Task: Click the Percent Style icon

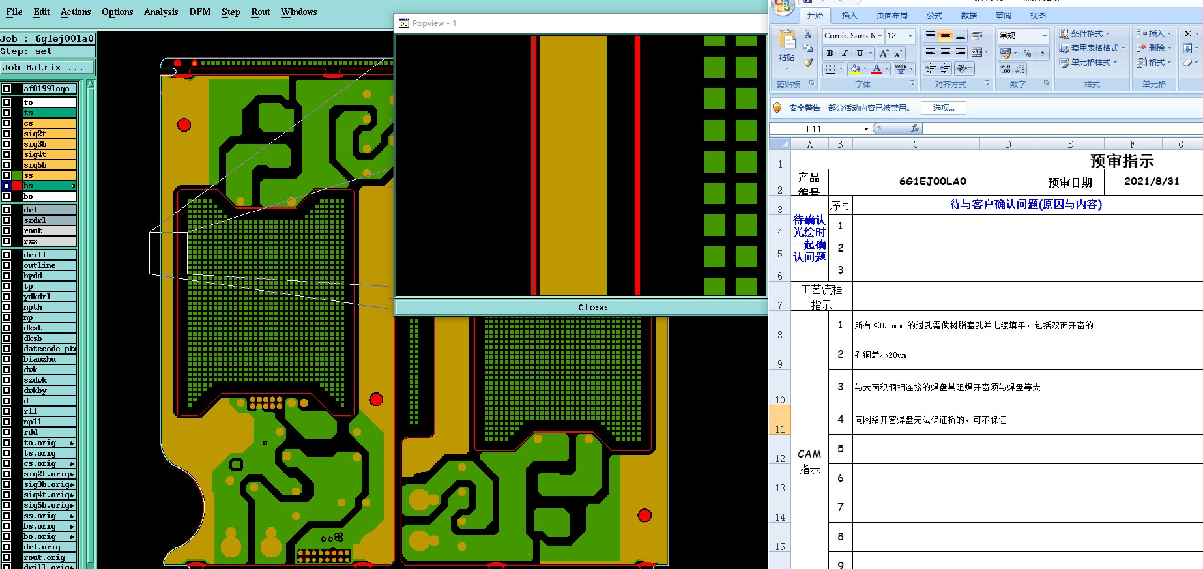Action: (x=1027, y=53)
